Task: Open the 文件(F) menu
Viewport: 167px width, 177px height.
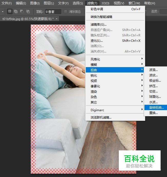Action: (7, 3)
